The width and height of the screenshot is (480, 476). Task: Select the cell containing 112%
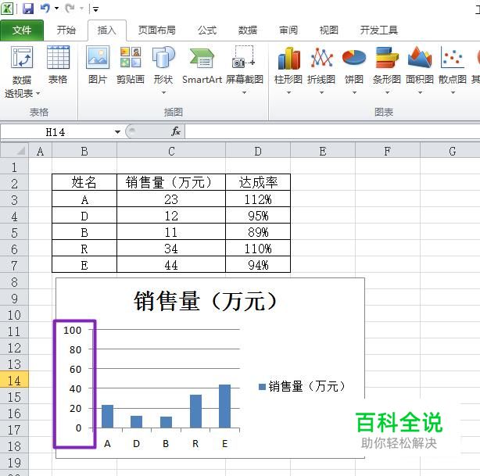(x=258, y=199)
